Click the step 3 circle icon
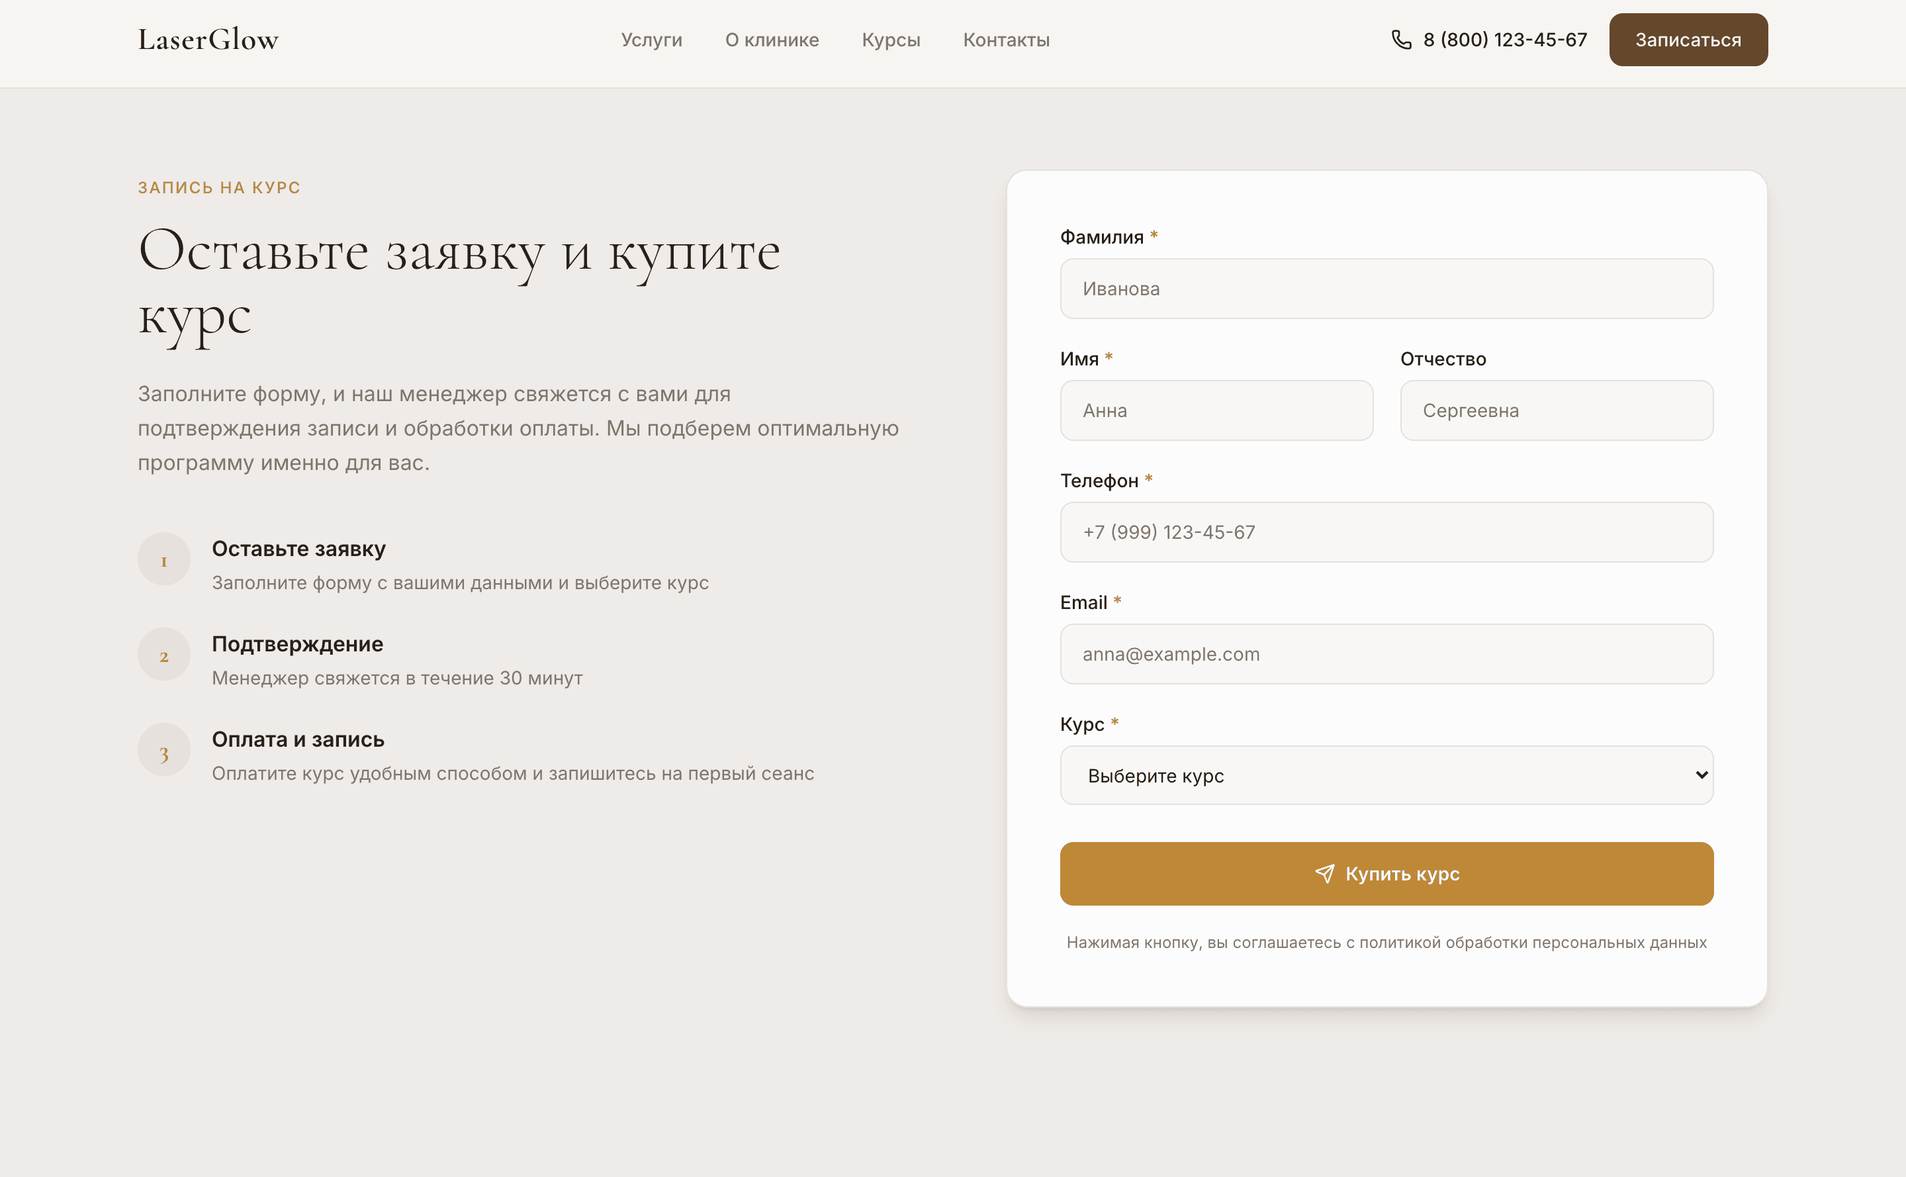Viewport: 1906px width, 1177px height. pos(164,749)
